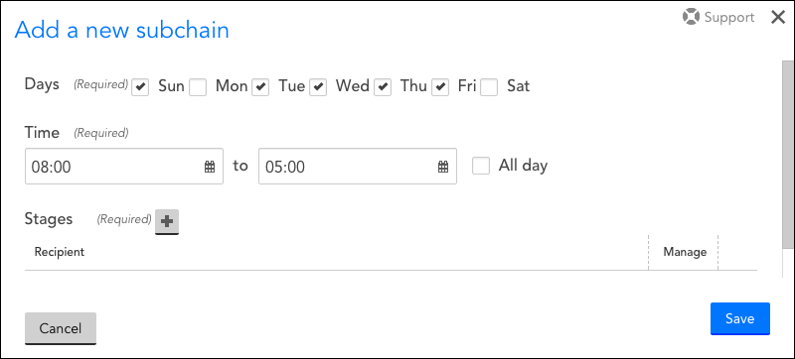Click the dialog vertical scrollbar
Image resolution: width=795 pixels, height=359 pixels.
(x=788, y=154)
